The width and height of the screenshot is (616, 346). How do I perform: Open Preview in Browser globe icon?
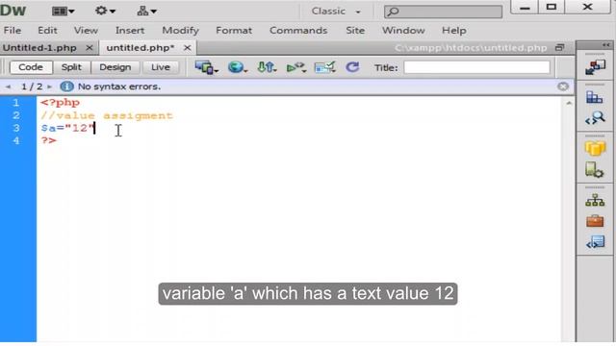(x=237, y=67)
